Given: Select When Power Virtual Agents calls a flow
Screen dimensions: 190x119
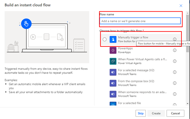Looking at the screenshot, I should 143,59.
